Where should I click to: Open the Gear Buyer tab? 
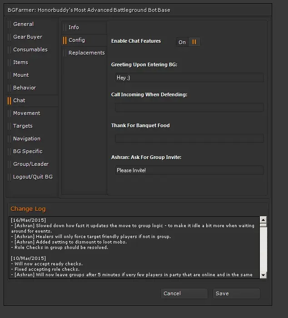(32, 37)
